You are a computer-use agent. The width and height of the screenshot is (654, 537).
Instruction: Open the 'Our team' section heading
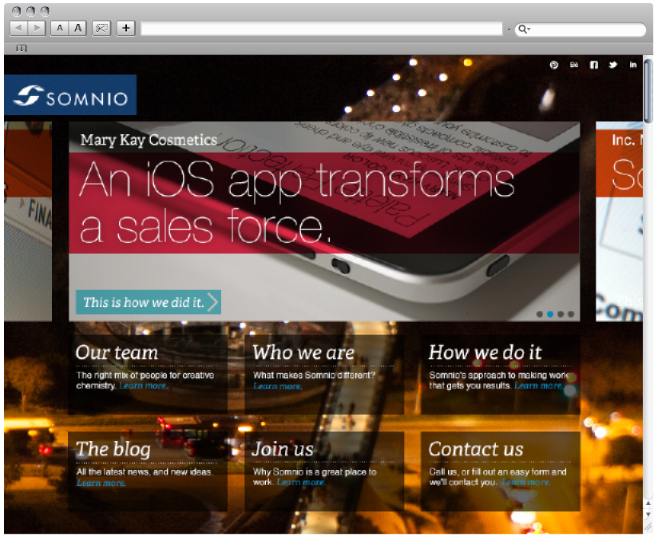(x=117, y=353)
